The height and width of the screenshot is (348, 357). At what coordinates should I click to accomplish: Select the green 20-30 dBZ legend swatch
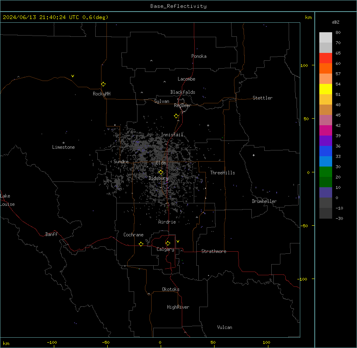[x=326, y=172]
